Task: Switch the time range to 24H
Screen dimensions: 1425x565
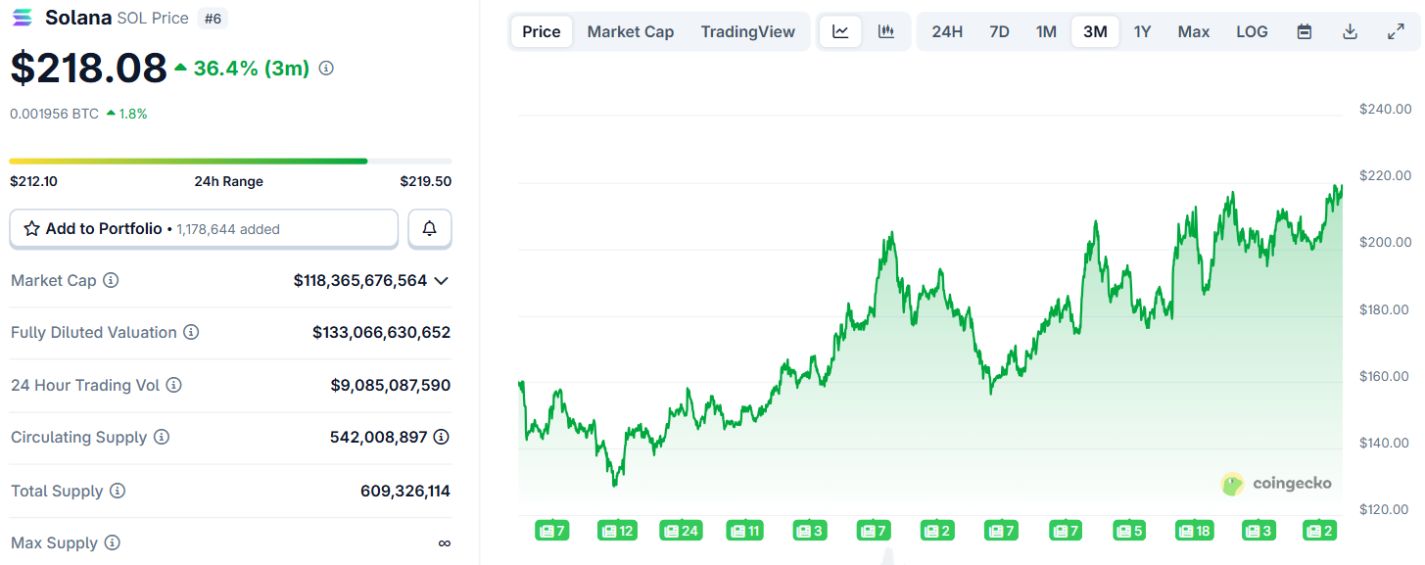Action: coord(946,30)
